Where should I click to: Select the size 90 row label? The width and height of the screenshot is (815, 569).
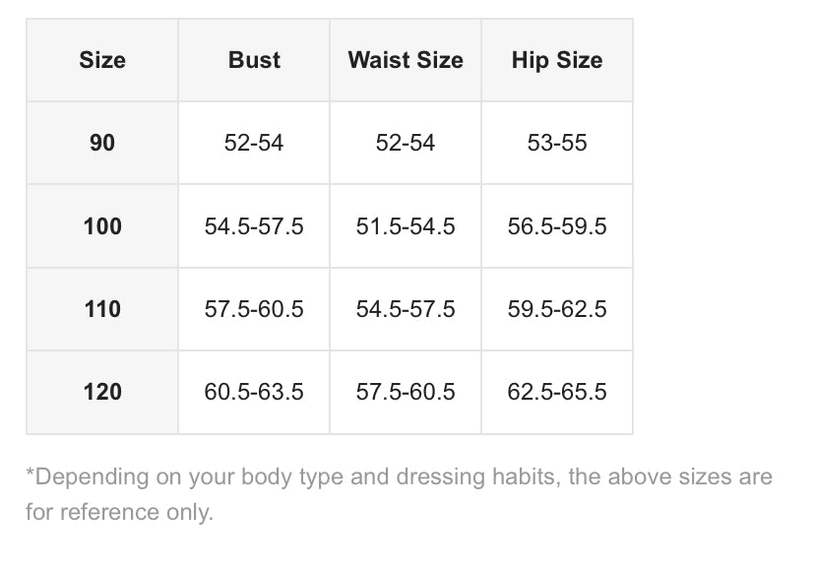(x=102, y=143)
